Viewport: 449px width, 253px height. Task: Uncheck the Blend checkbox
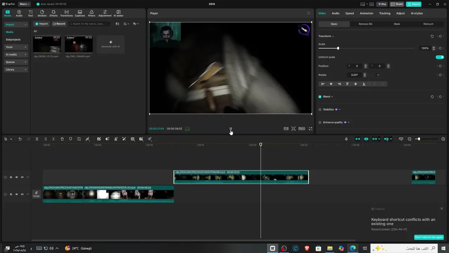[320, 97]
